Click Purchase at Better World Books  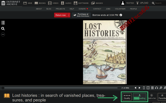point(81,15)
